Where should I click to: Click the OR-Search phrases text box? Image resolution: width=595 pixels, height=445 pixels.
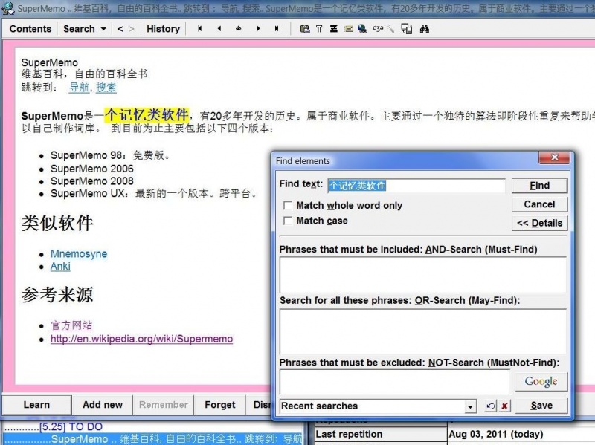[x=422, y=331]
